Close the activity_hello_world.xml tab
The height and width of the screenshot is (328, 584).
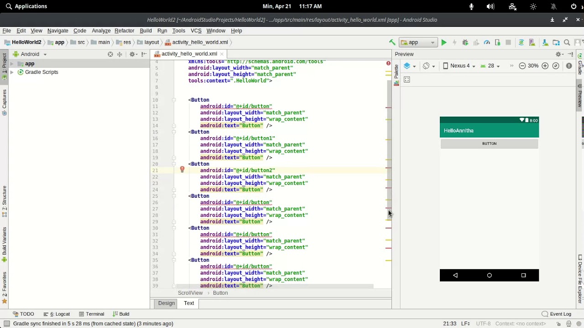pyautogui.click(x=222, y=54)
